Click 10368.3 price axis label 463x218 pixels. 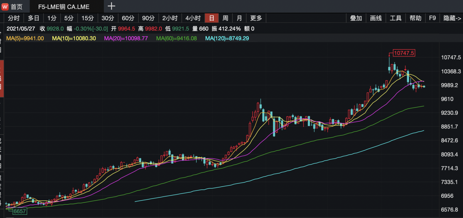[451, 71]
